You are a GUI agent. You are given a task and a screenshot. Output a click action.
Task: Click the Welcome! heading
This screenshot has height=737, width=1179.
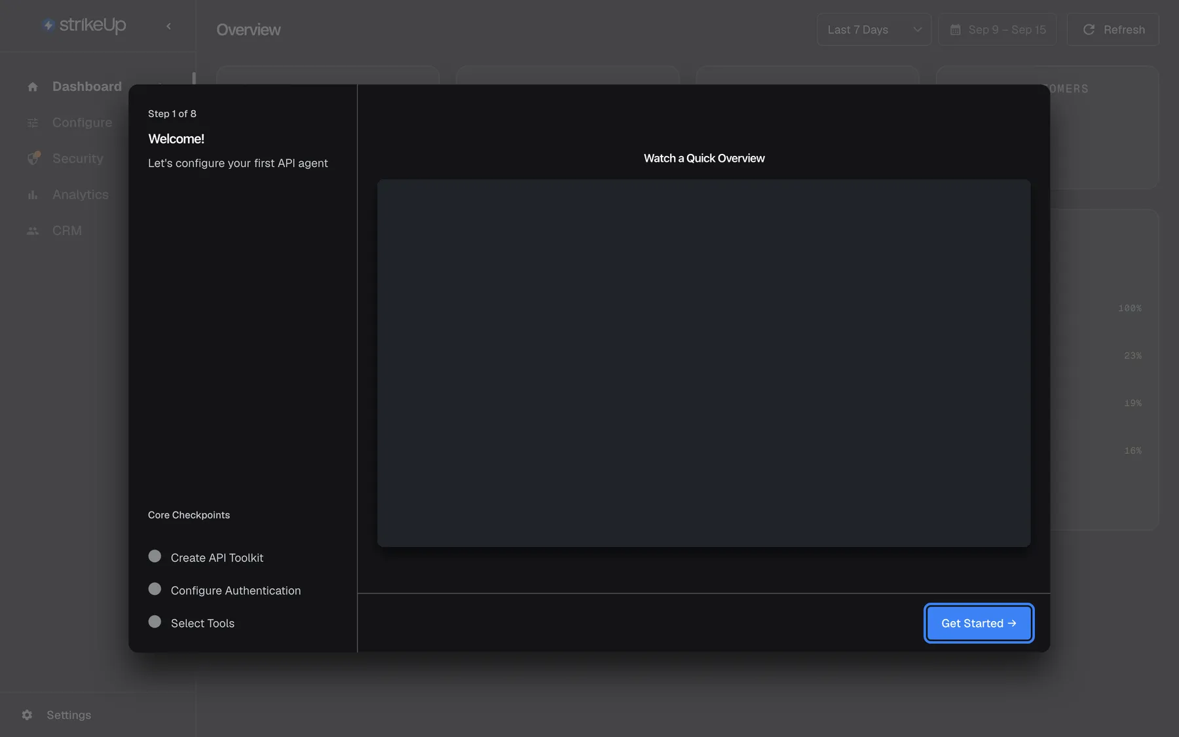pyautogui.click(x=176, y=139)
